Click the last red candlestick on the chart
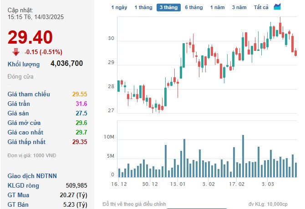Image resolution: width=305 pixels, height=209 pixels. pos(295,53)
